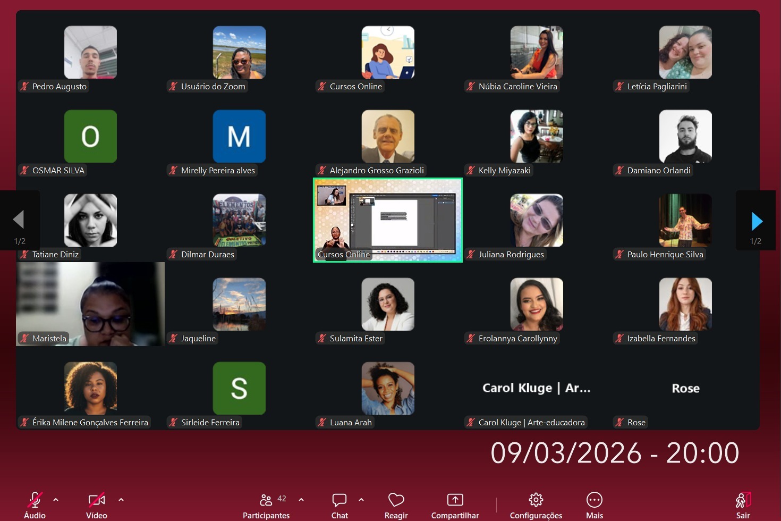781x521 pixels.
Task: Go to previous participants page arrow
Action: [19, 220]
